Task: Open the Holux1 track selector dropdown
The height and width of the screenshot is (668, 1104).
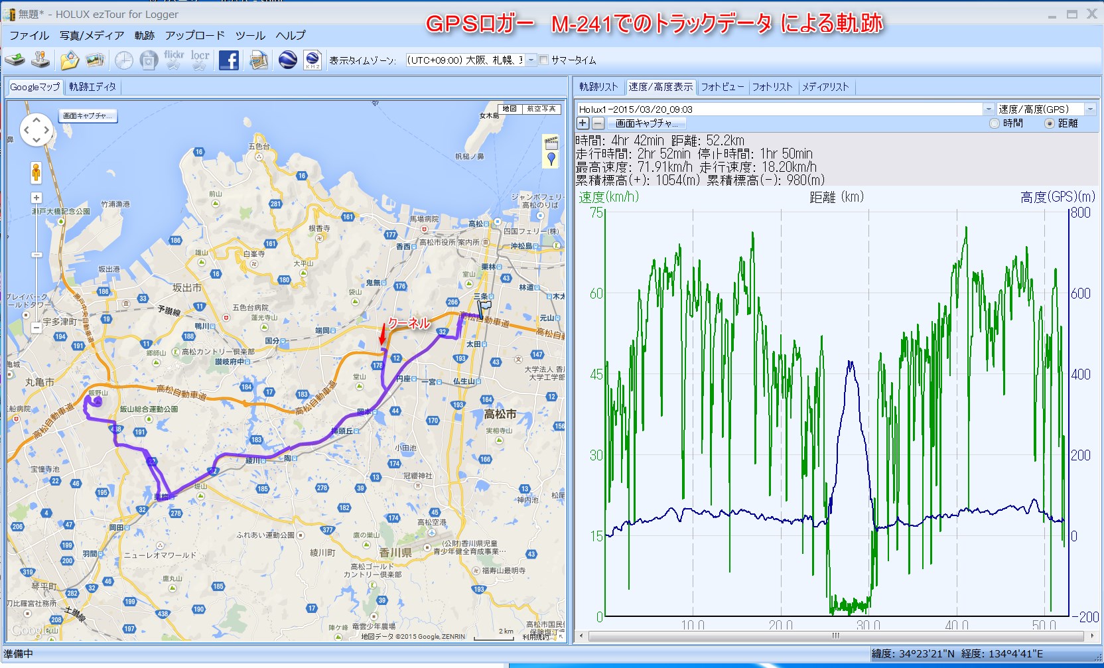Action: pyautogui.click(x=989, y=109)
